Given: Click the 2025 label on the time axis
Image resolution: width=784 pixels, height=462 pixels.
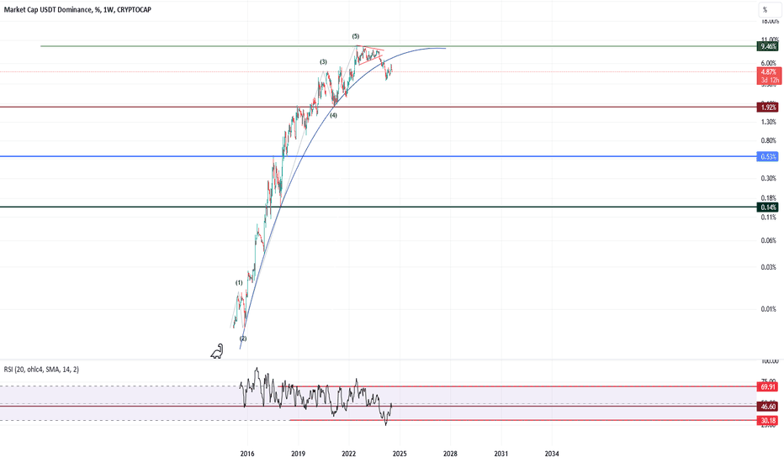Looking at the screenshot, I should [400, 454].
